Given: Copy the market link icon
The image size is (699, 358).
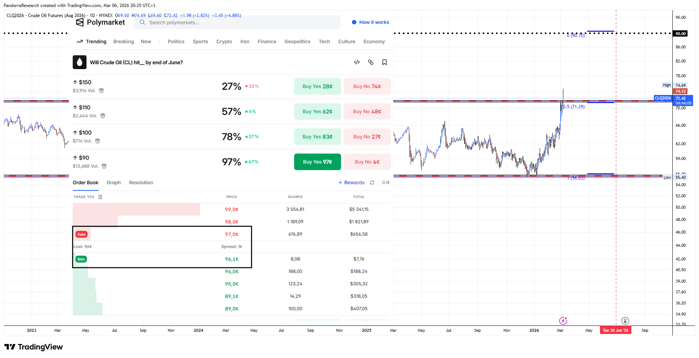Looking at the screenshot, I should [371, 62].
